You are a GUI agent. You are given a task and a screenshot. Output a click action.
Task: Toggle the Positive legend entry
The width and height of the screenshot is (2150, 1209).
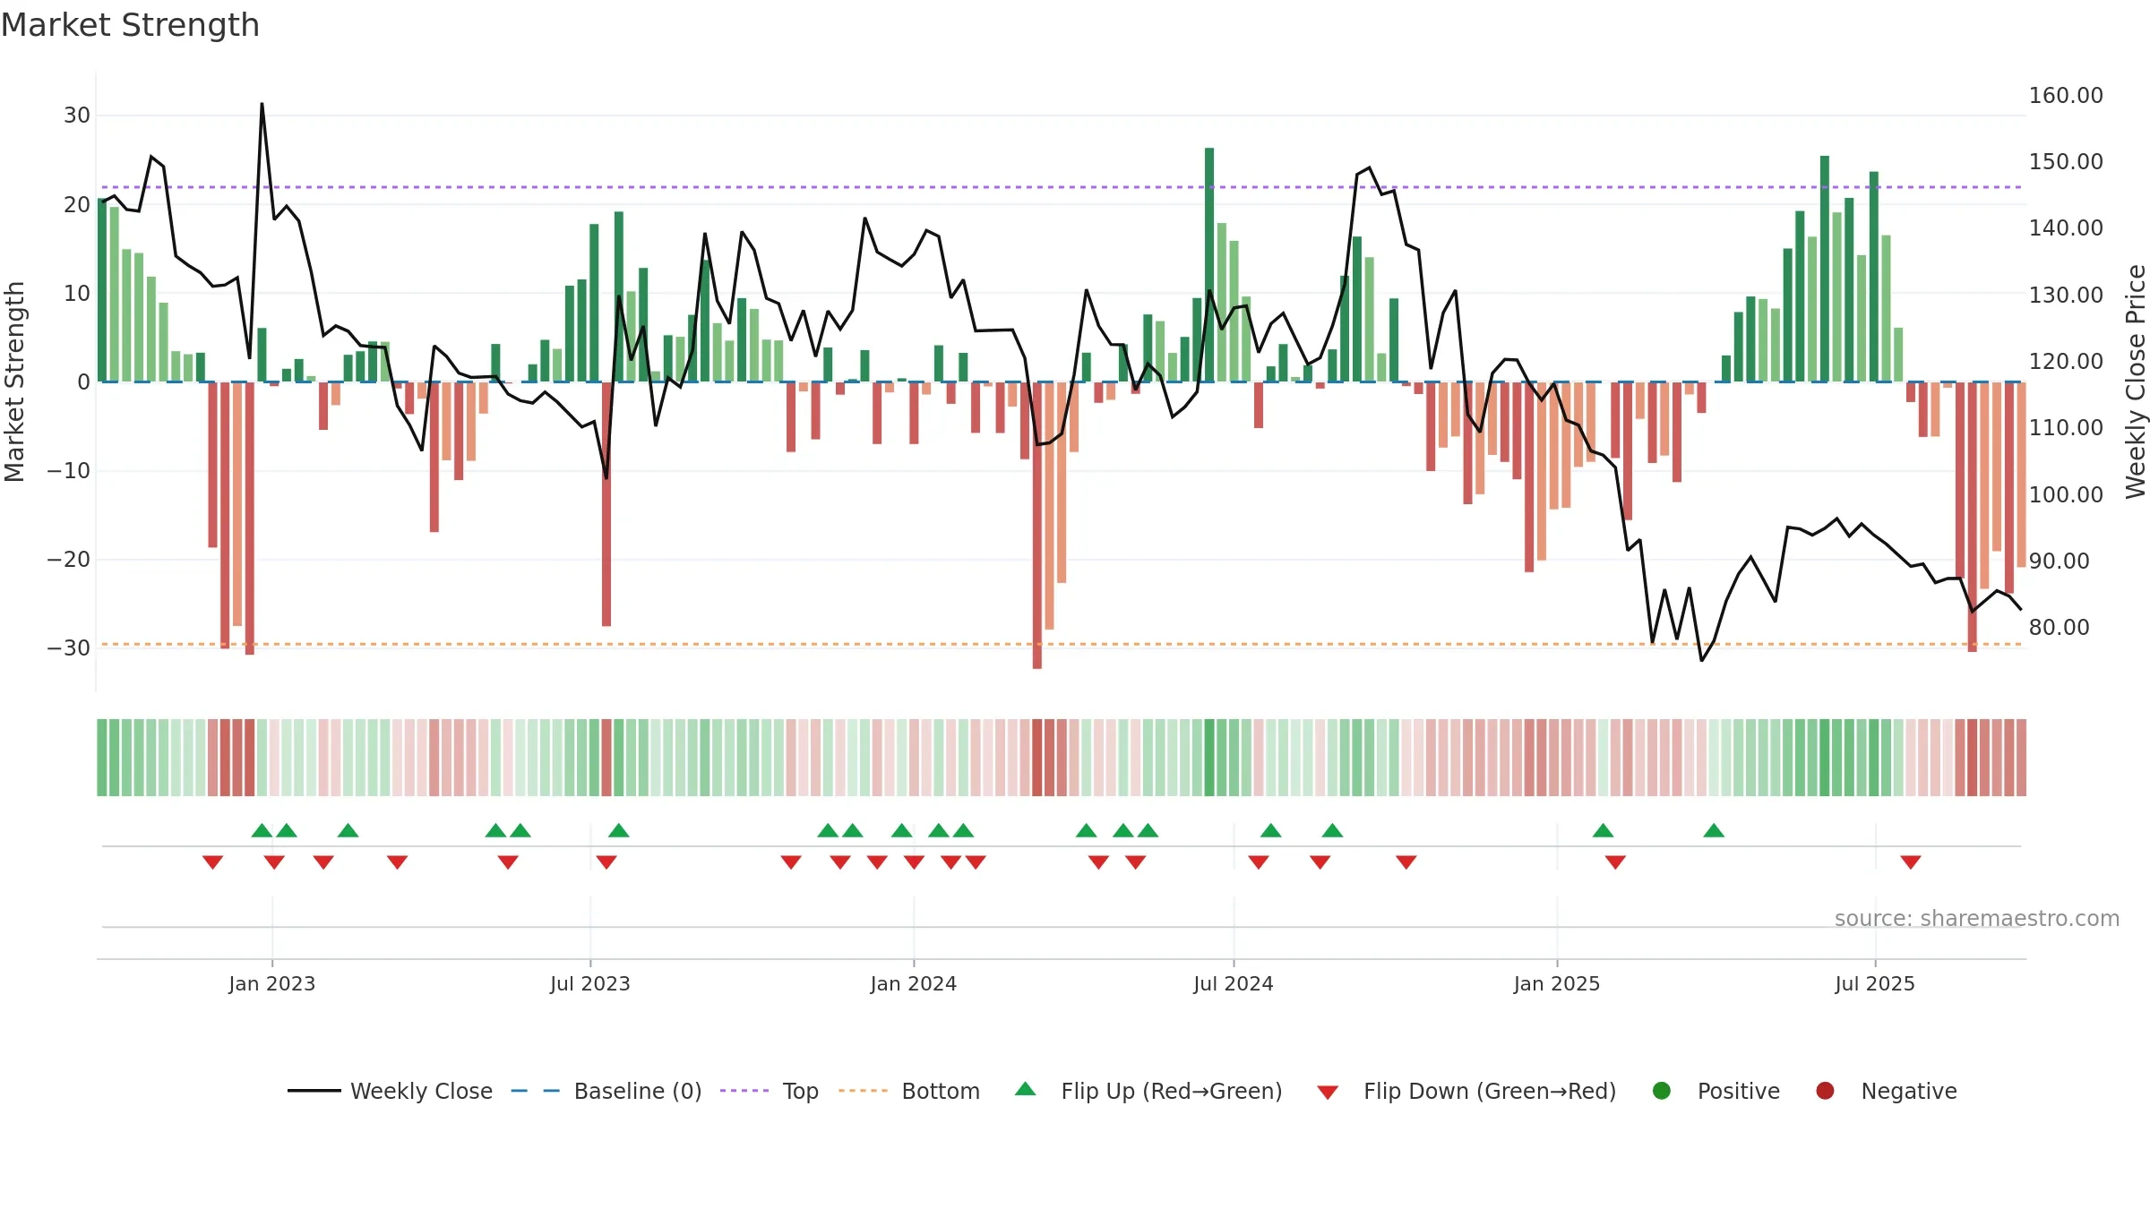pos(1716,1091)
